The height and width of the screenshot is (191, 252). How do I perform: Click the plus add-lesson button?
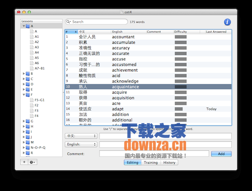tap(24, 162)
